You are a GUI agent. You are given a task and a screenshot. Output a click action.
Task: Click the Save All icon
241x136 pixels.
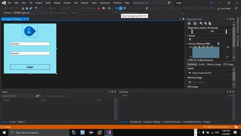31,8
